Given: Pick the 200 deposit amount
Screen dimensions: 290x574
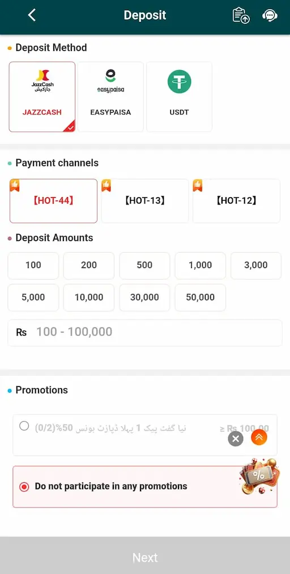Looking at the screenshot, I should click(89, 265).
